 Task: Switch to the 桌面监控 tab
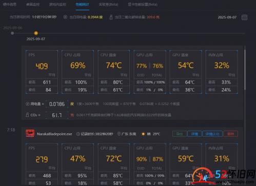[33, 5]
